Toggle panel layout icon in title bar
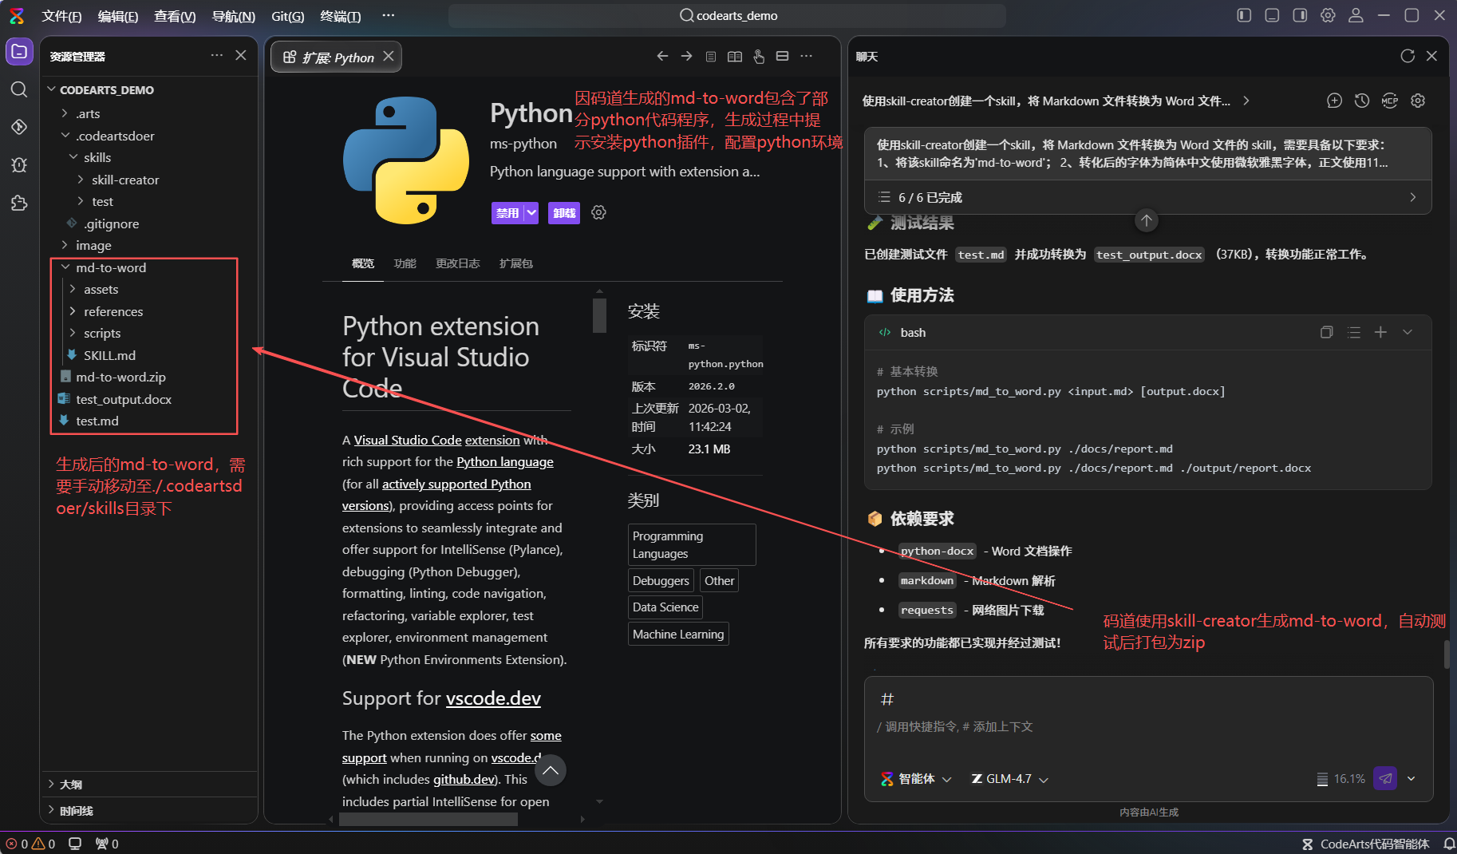The width and height of the screenshot is (1457, 854). click(x=1272, y=15)
